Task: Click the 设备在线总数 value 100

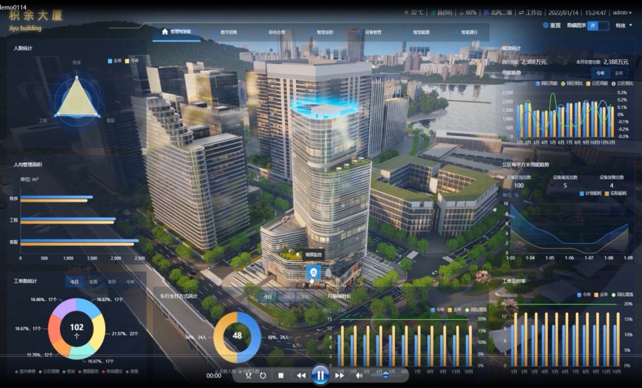Action: (x=519, y=185)
